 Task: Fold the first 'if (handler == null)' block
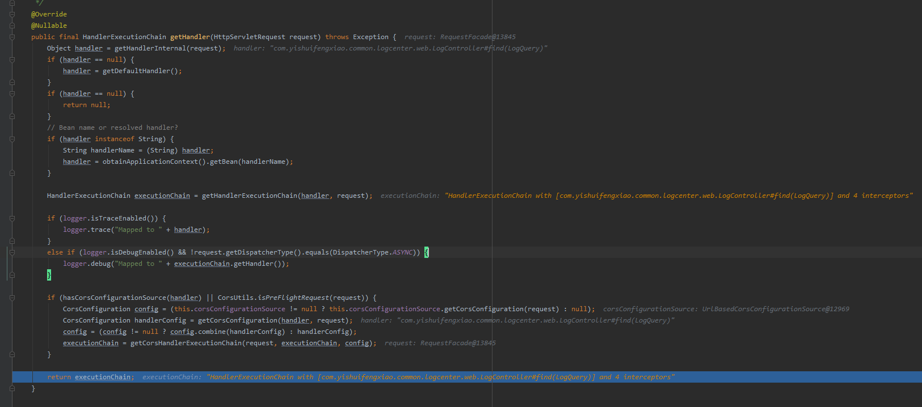pos(12,60)
